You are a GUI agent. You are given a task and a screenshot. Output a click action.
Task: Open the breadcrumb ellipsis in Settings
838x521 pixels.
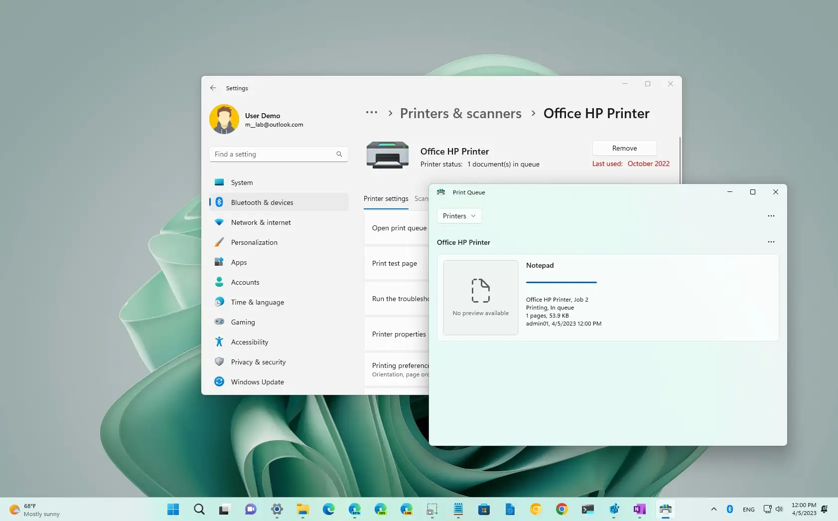[x=372, y=113]
